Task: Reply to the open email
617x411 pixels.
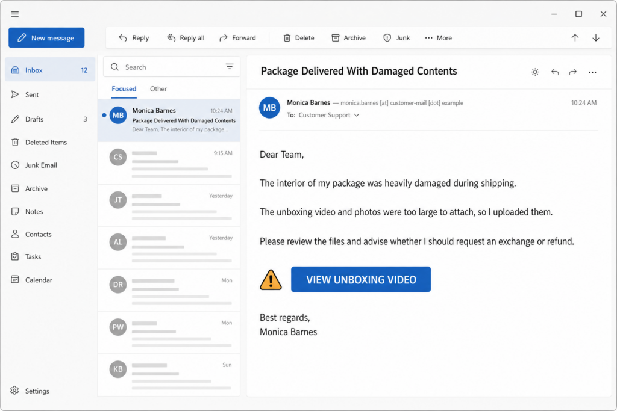Action: click(x=134, y=38)
